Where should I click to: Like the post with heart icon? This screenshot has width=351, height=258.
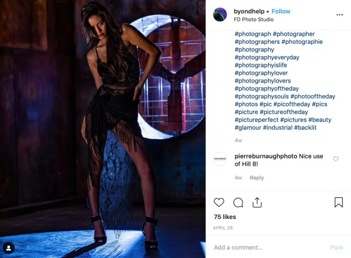pyautogui.click(x=219, y=202)
